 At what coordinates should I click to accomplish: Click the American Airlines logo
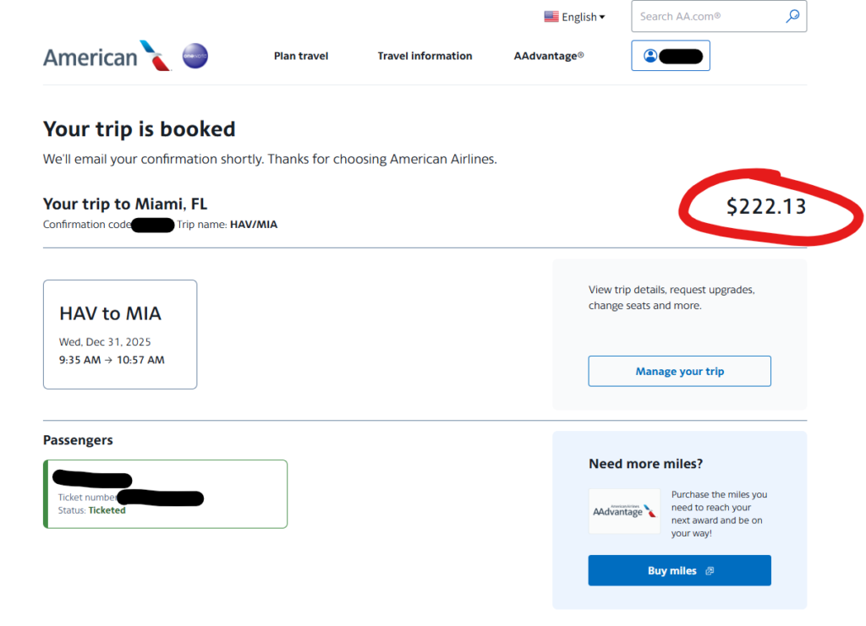coord(107,57)
